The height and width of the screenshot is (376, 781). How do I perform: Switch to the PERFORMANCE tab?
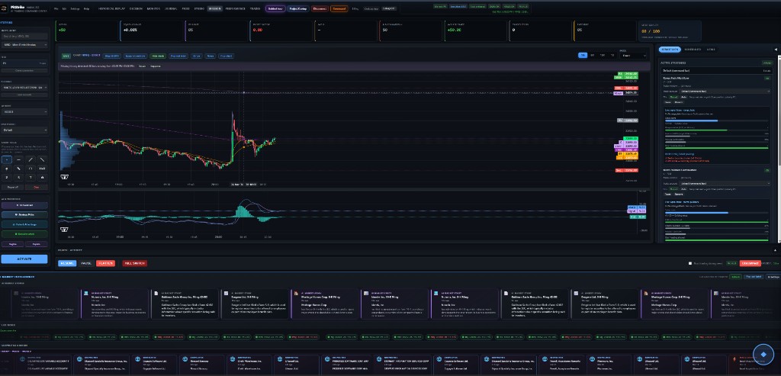pos(235,9)
